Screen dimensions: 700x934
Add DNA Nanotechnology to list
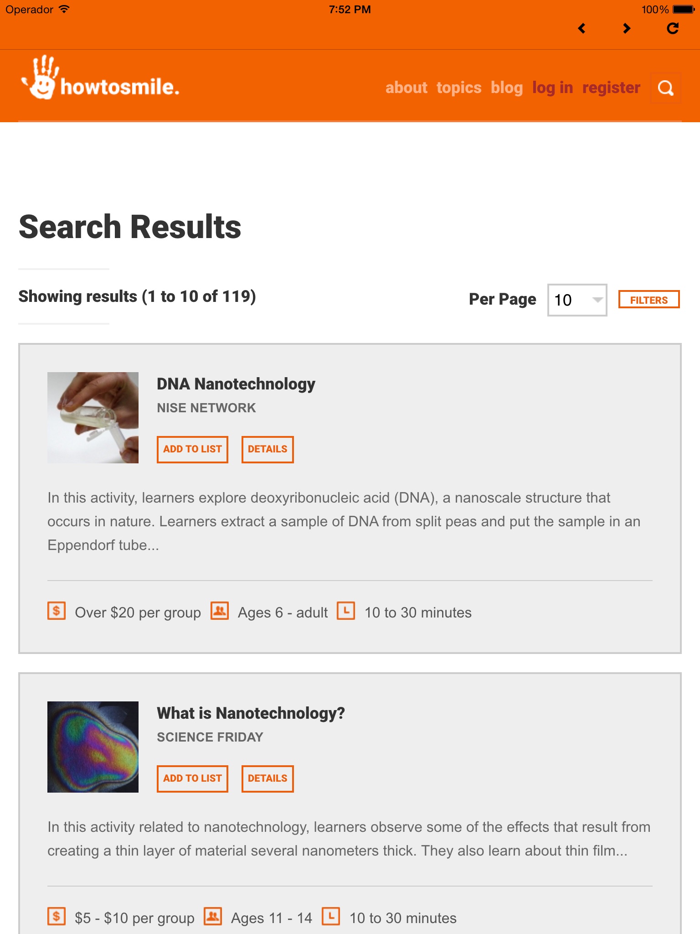click(x=192, y=449)
